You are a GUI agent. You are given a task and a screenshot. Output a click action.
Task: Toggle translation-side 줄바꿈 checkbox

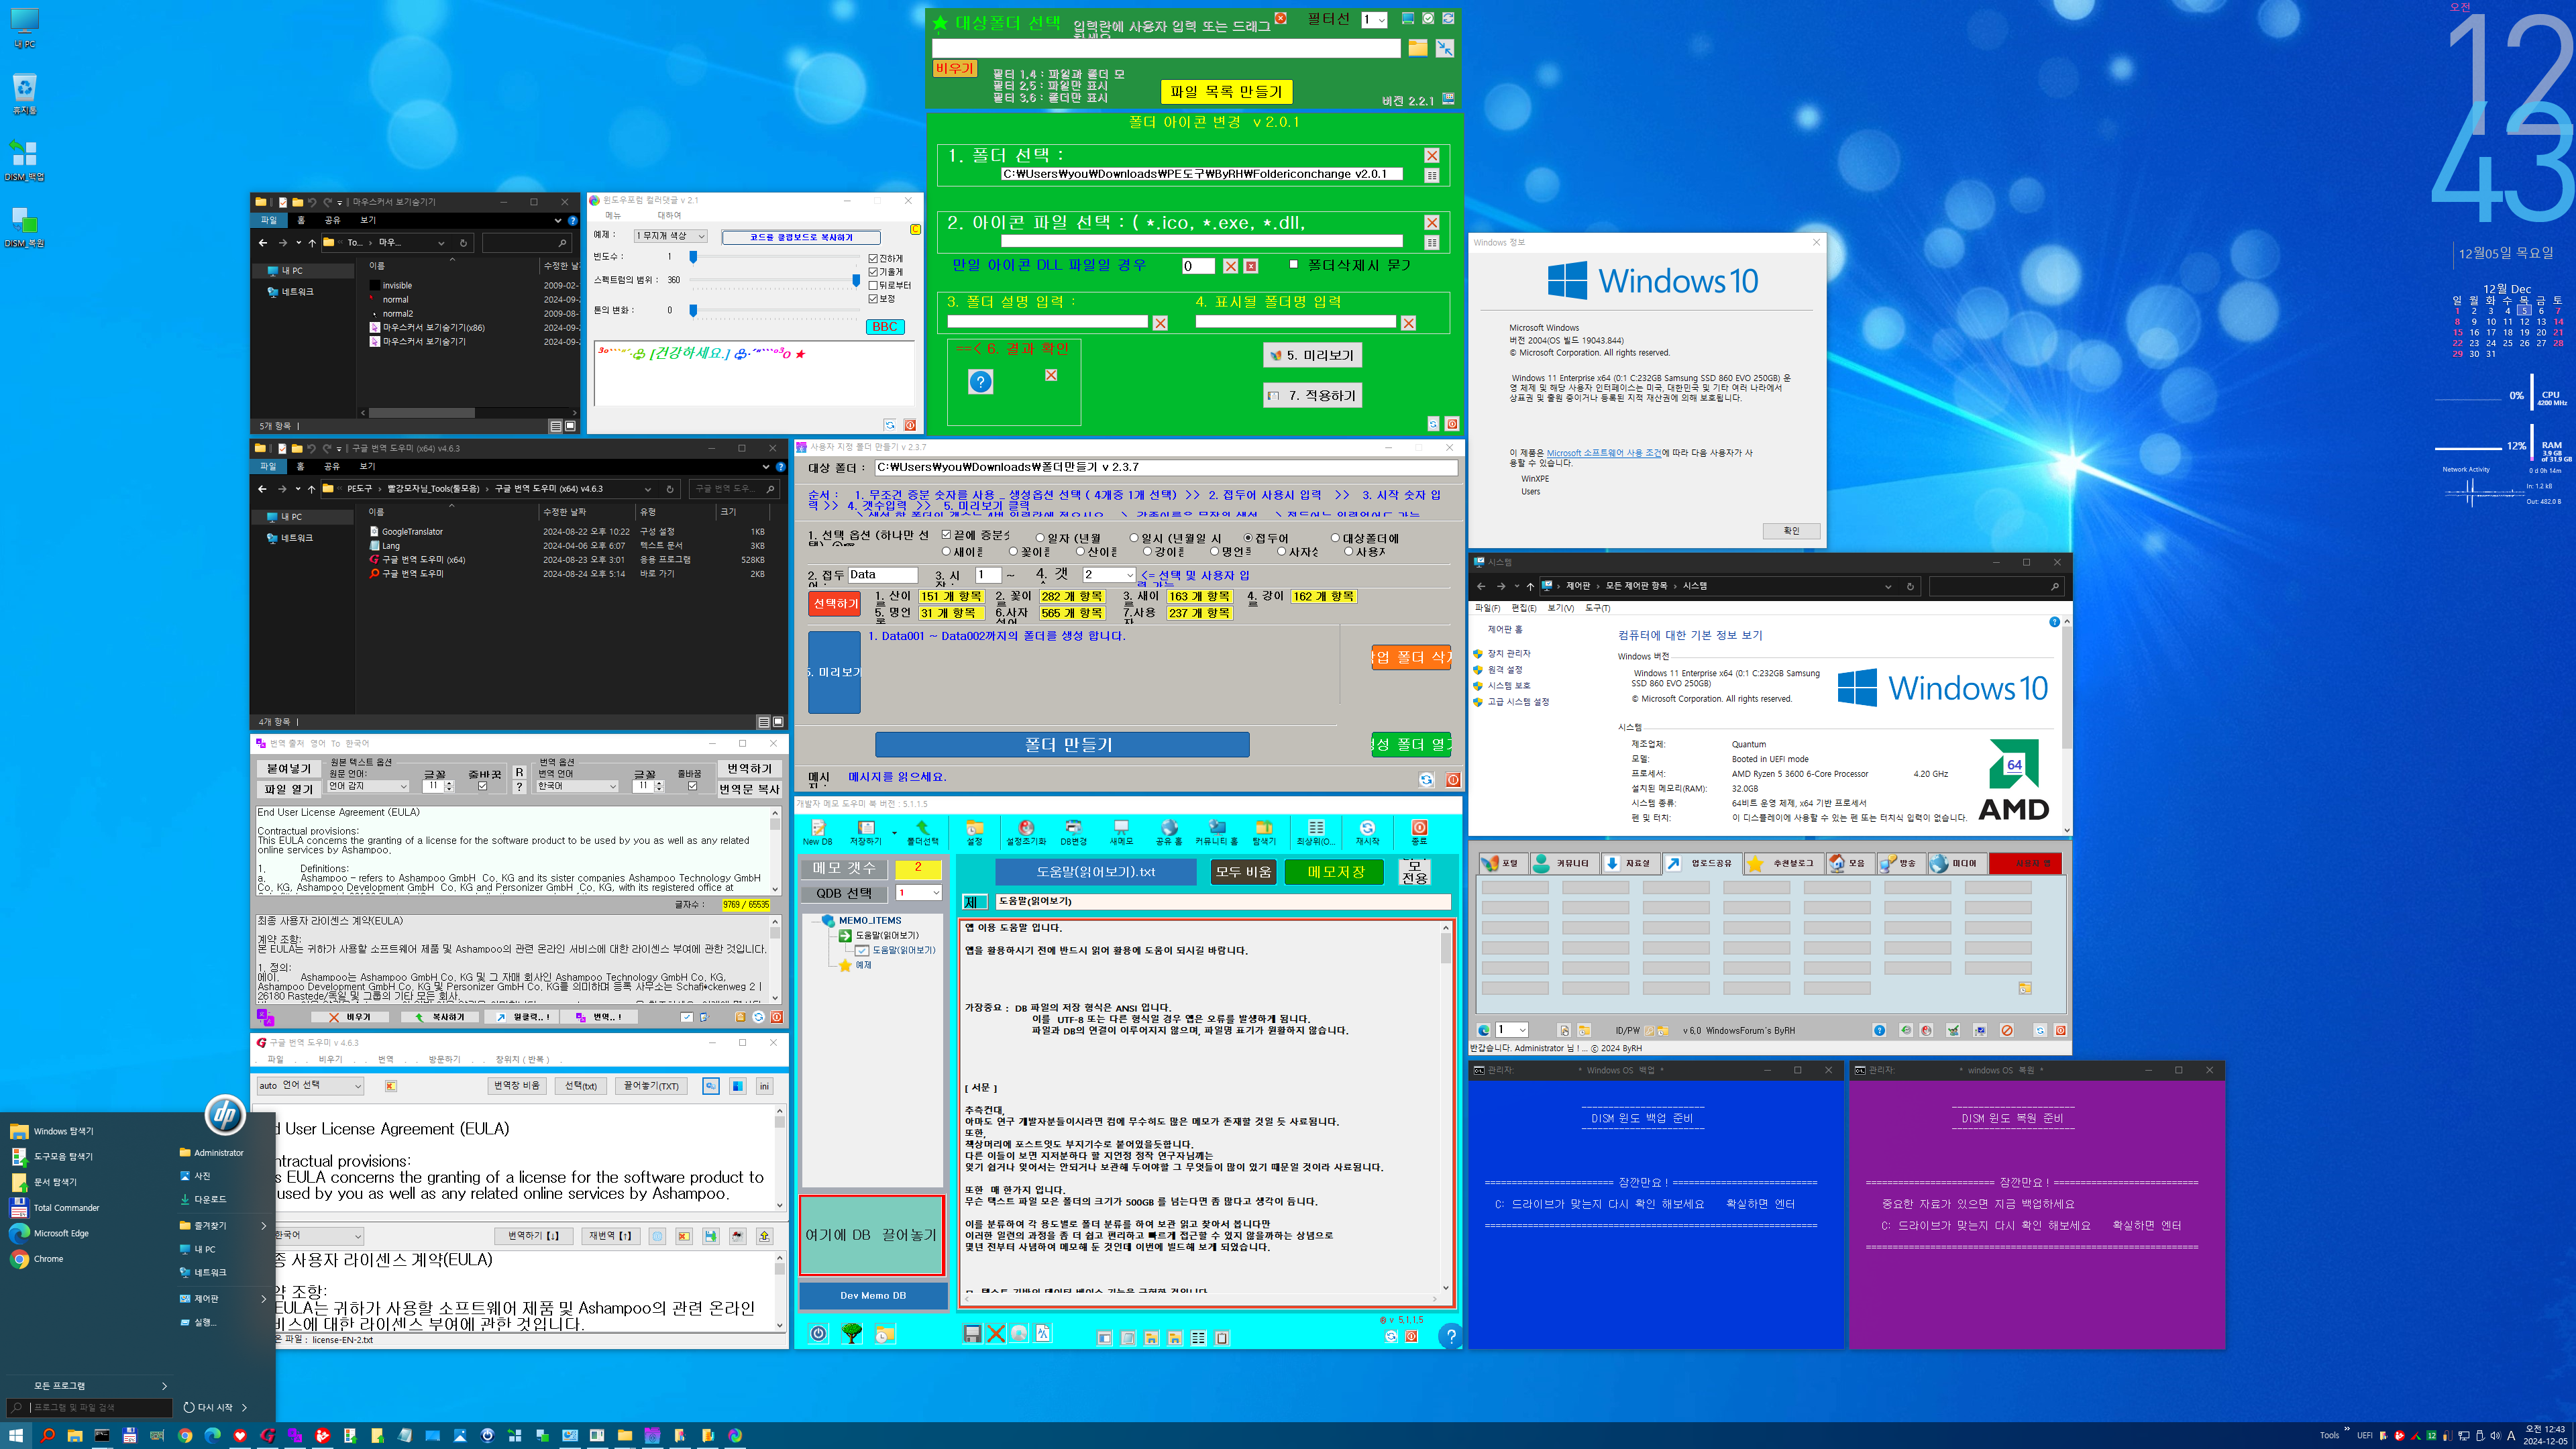(692, 786)
